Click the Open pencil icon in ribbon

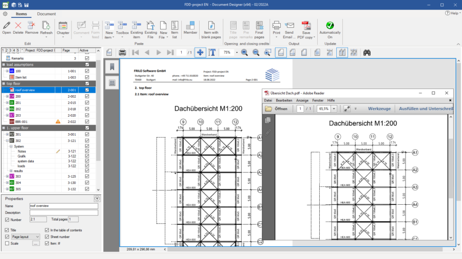pos(7,26)
